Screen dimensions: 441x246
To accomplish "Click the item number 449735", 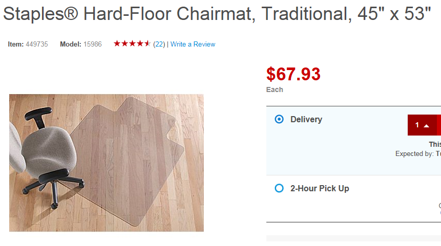I will [x=37, y=44].
